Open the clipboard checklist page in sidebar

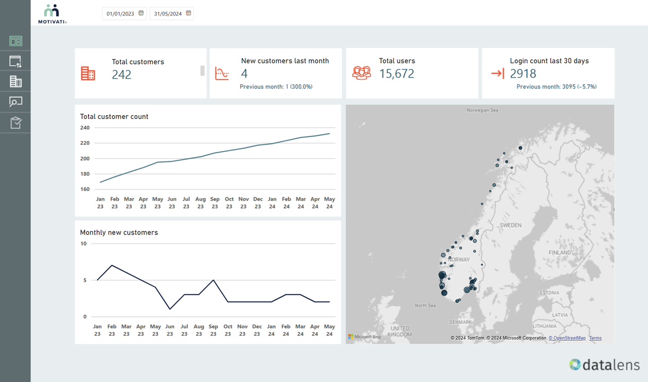pyautogui.click(x=15, y=123)
